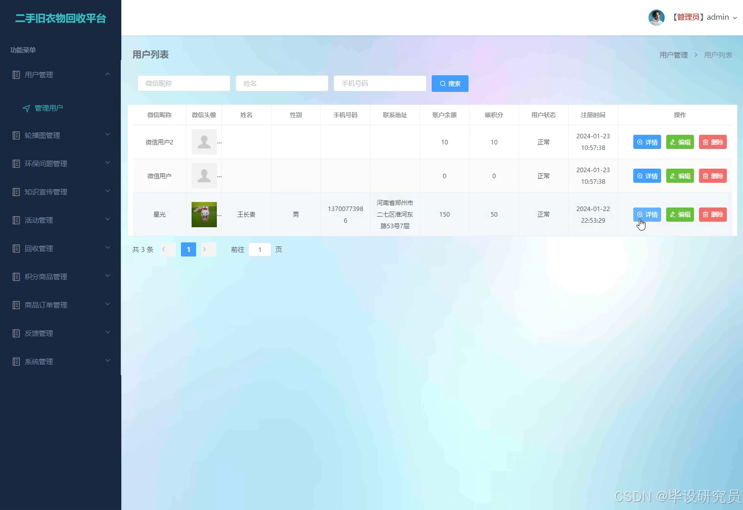This screenshot has height=510, width=743.
Task: Expand the 知识宣传管理 submenu chevron
Action: point(108,191)
